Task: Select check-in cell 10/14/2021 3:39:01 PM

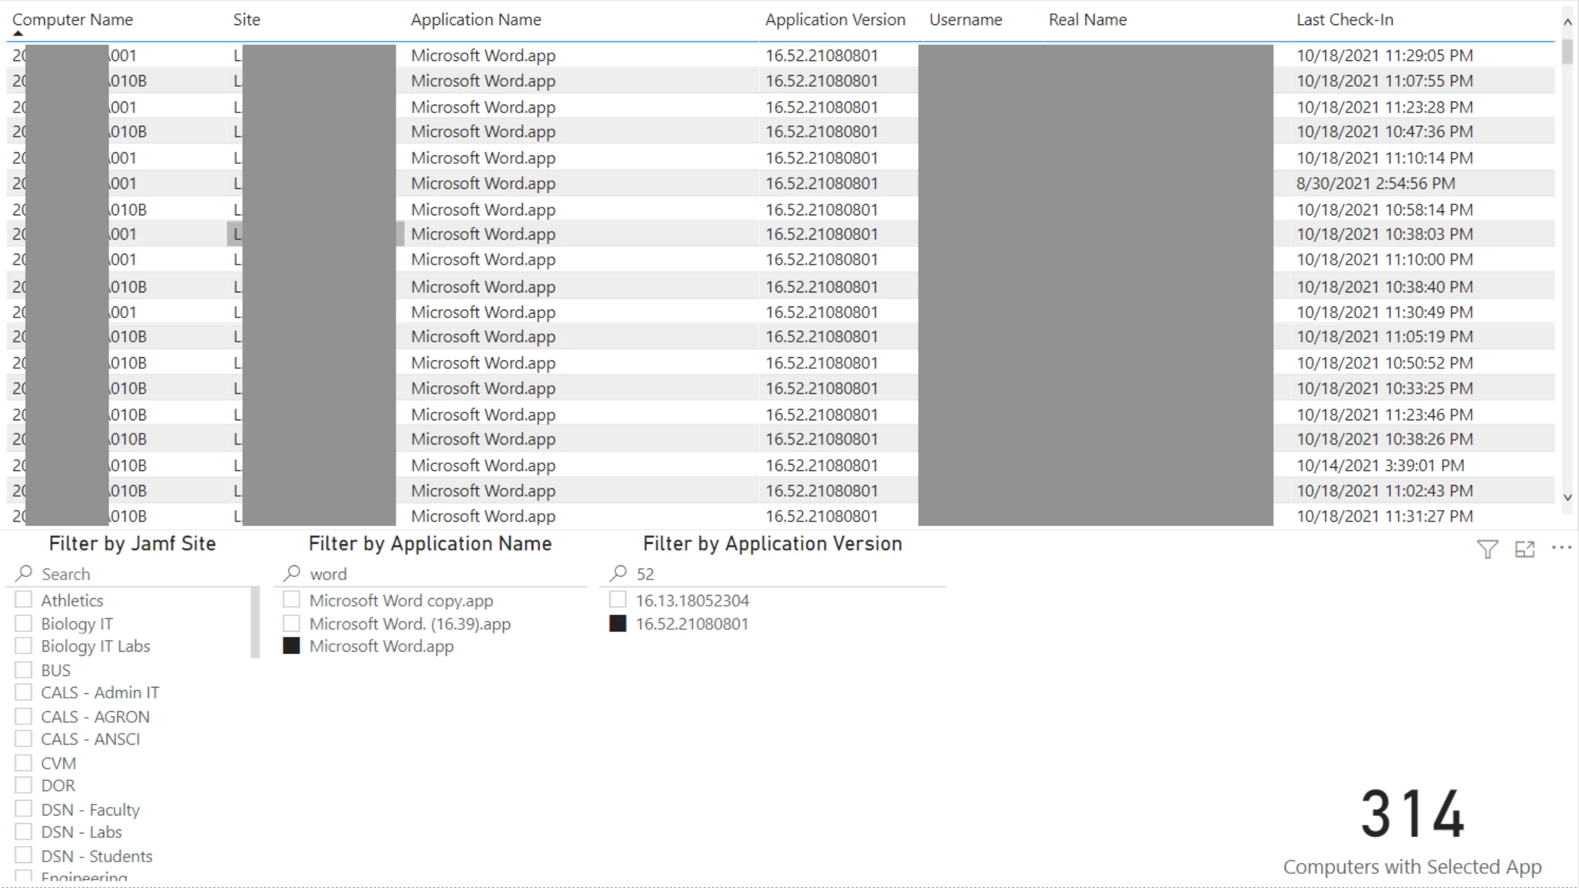Action: click(1380, 465)
